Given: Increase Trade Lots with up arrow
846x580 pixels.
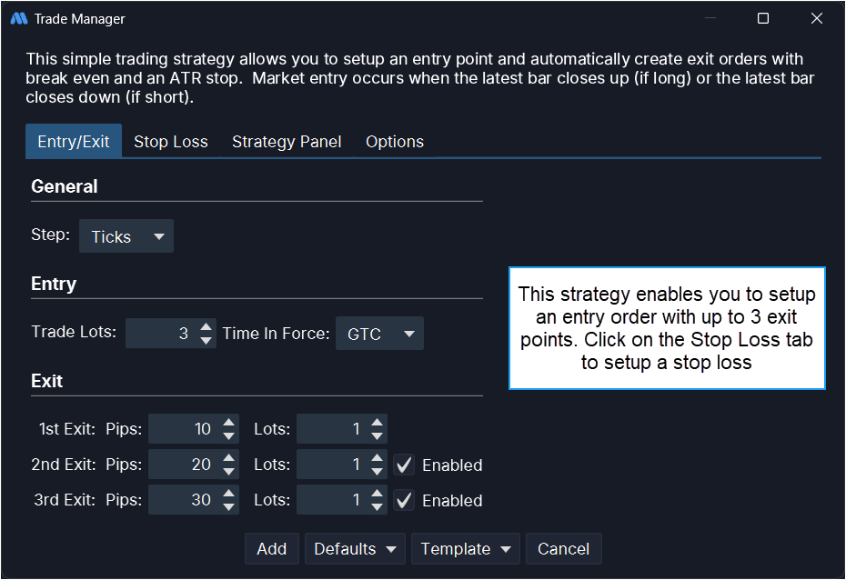Looking at the screenshot, I should point(206,327).
